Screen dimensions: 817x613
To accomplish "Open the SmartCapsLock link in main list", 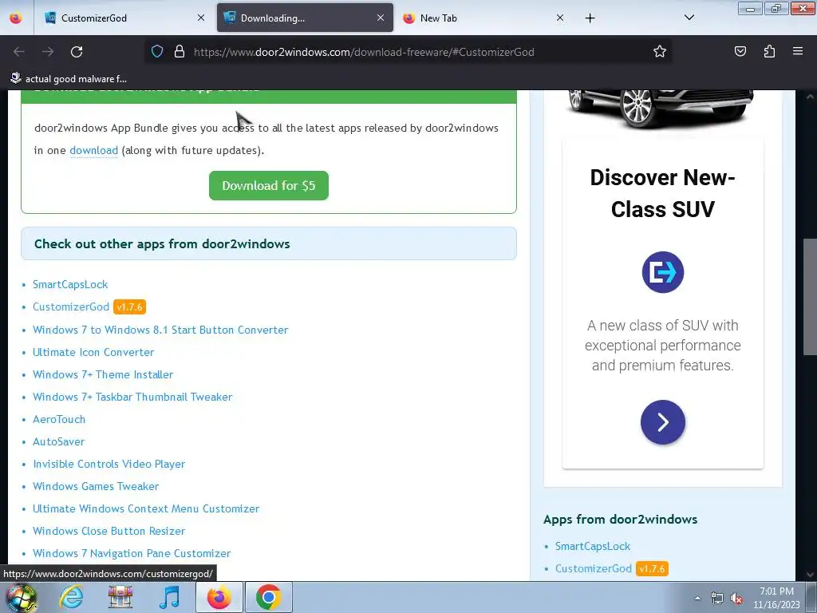I will (x=70, y=284).
